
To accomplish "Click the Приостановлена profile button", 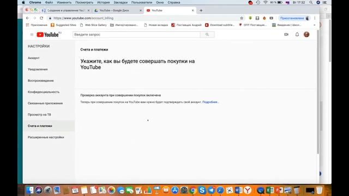I will (x=294, y=18).
